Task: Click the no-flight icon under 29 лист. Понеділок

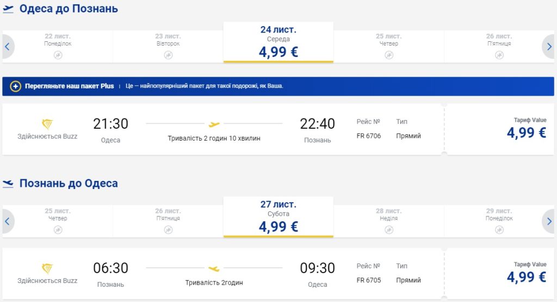Action: [499, 230]
